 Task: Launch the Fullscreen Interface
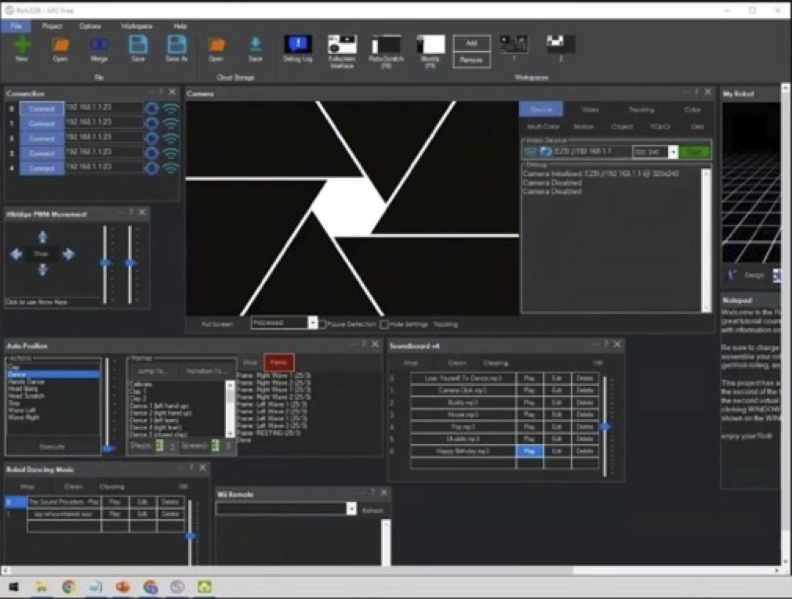coord(342,45)
